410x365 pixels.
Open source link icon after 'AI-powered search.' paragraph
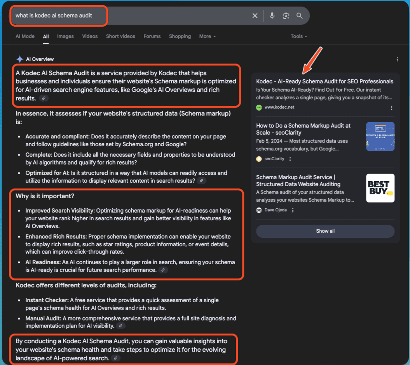115,358
